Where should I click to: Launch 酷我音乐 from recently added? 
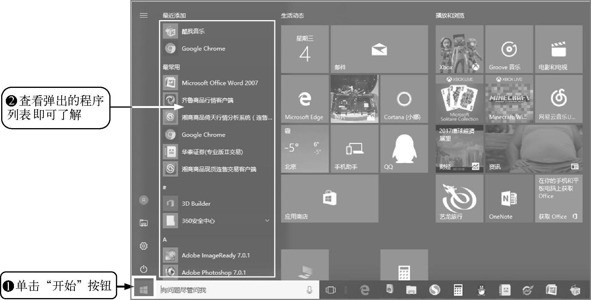pos(217,31)
